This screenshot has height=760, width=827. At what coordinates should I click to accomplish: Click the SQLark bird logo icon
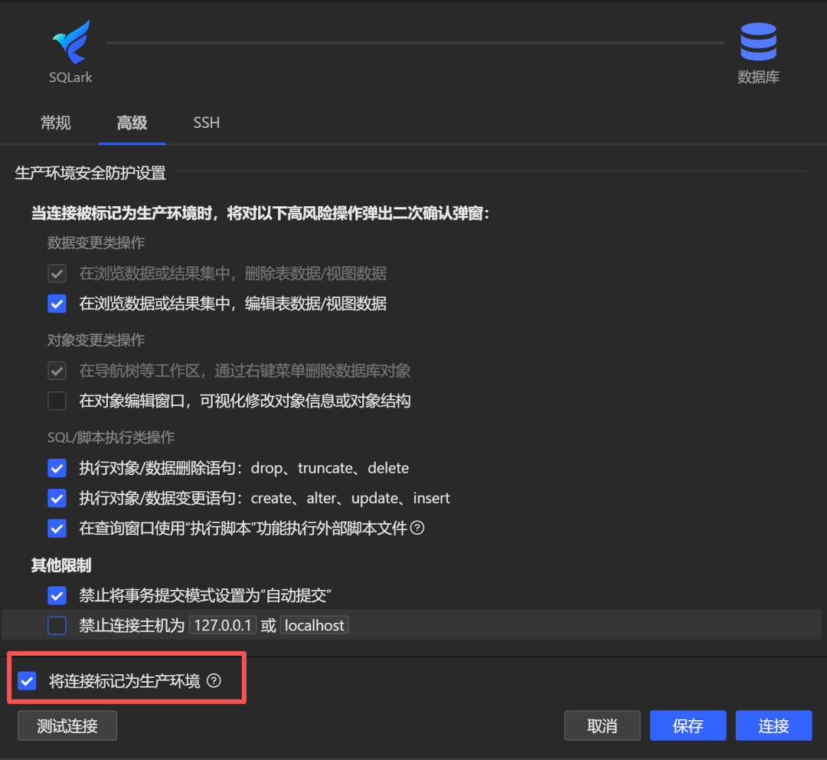coord(71,41)
